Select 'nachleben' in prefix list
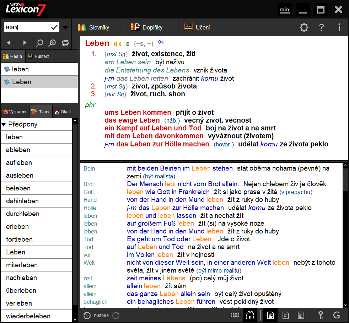The width and height of the screenshot is (349, 323). 37,278
